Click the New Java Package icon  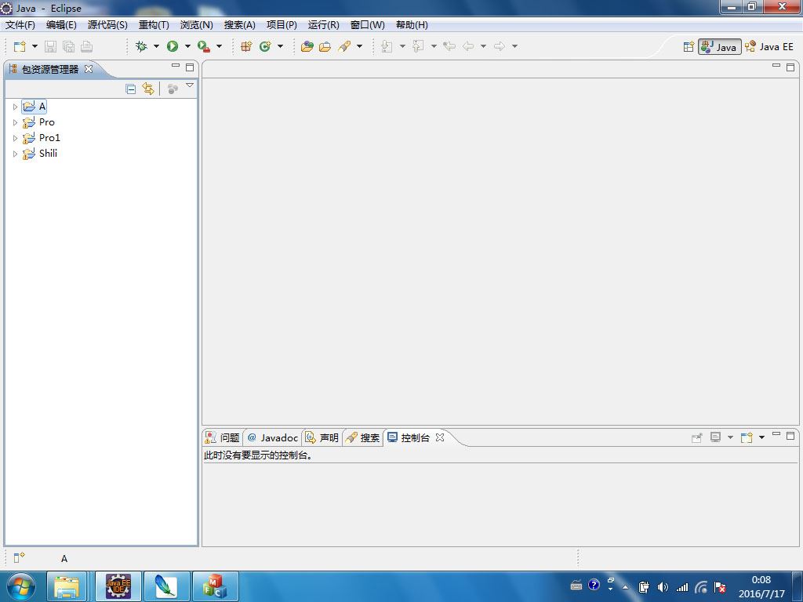tap(246, 46)
